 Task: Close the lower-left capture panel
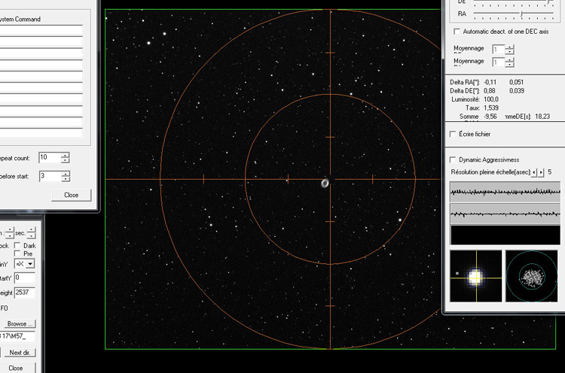[16, 368]
